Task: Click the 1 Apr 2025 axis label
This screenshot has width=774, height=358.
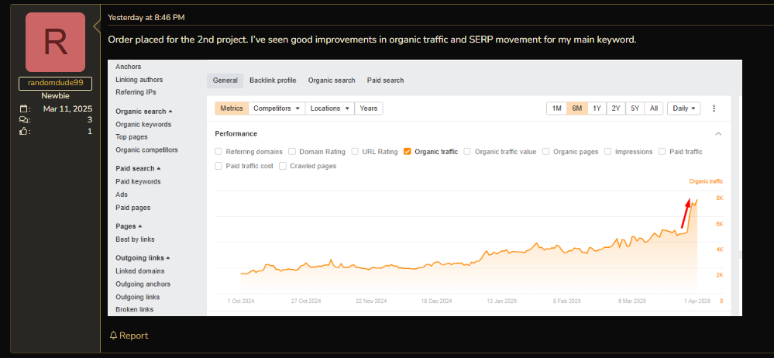Action: pos(697,301)
